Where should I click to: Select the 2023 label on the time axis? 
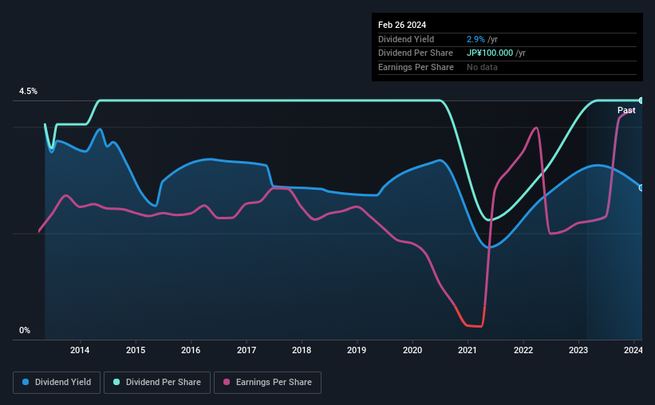click(x=578, y=350)
